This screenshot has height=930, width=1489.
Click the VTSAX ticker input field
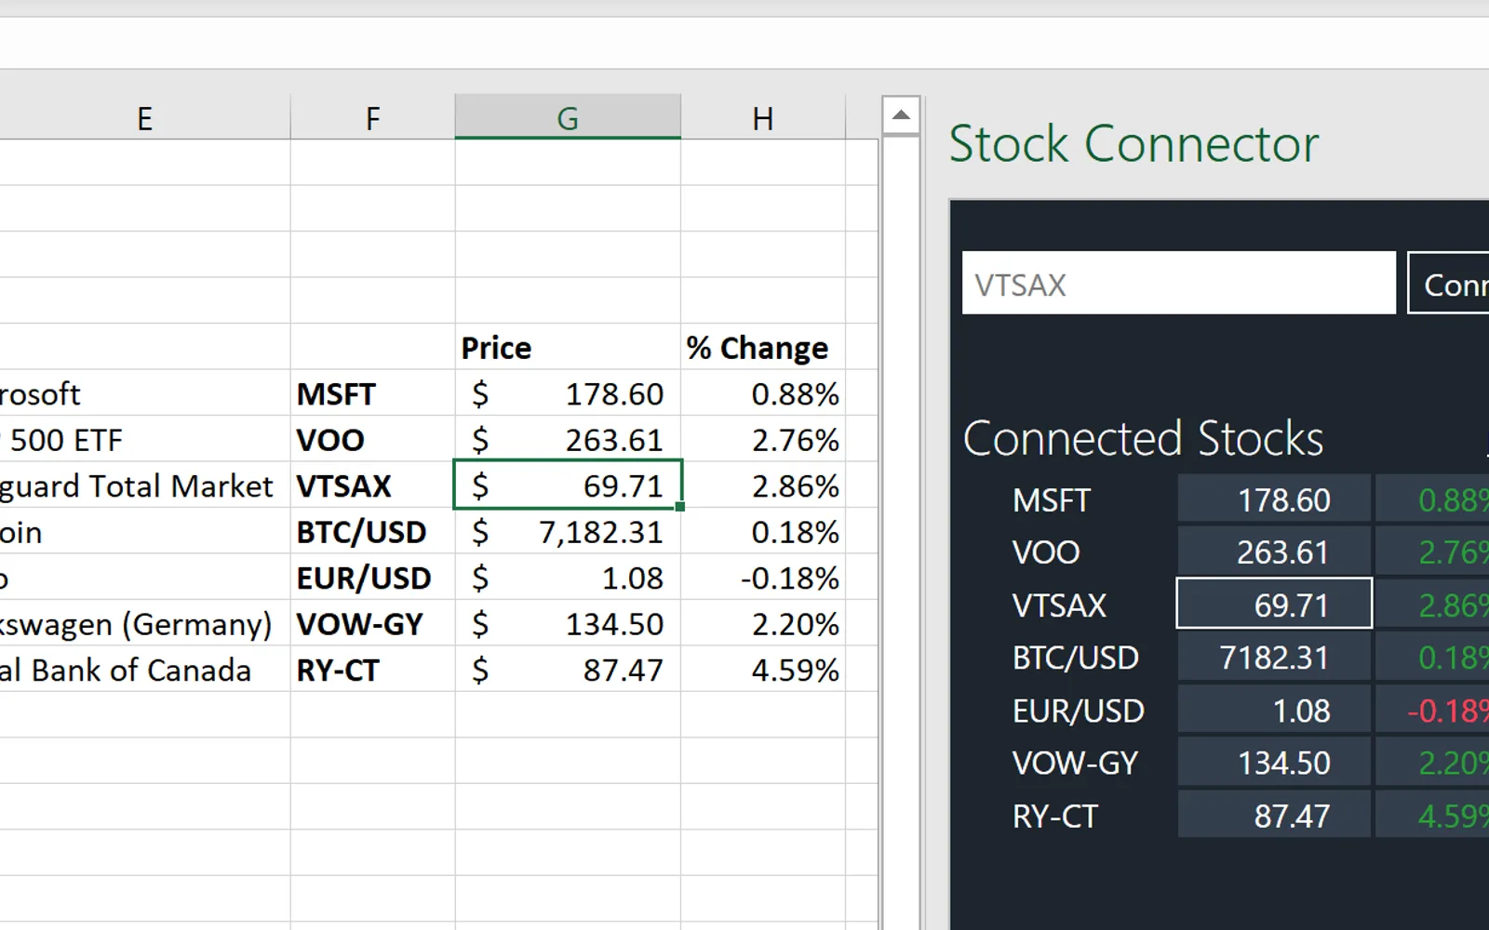tap(1179, 283)
